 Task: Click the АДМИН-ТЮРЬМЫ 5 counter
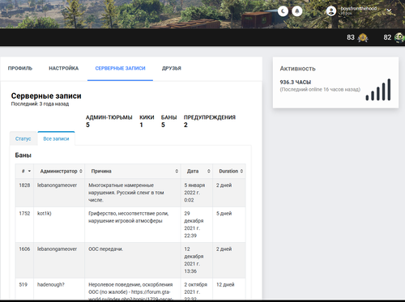[x=109, y=121]
